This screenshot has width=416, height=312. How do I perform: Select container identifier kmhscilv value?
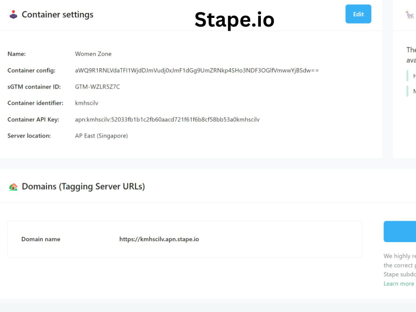(x=87, y=103)
